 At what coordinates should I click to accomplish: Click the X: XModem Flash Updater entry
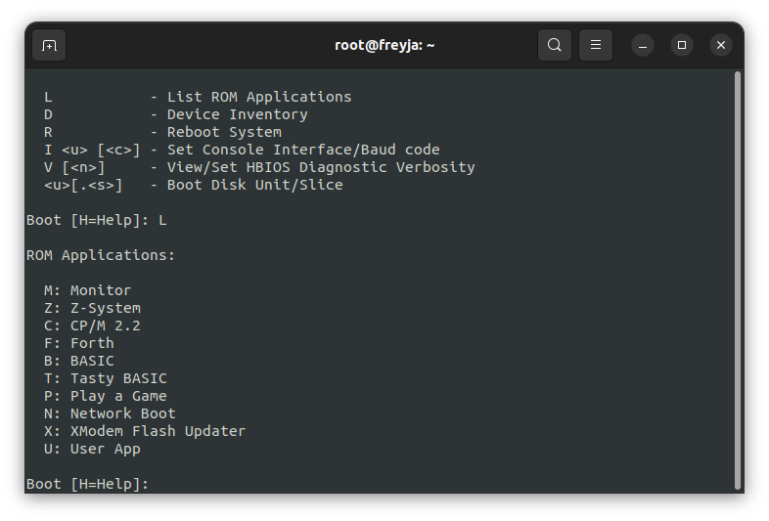coord(145,431)
